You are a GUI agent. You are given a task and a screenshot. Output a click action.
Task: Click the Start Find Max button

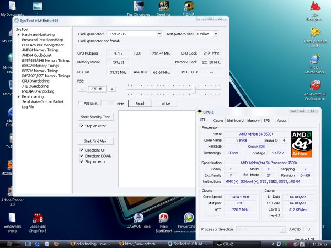(x=95, y=141)
